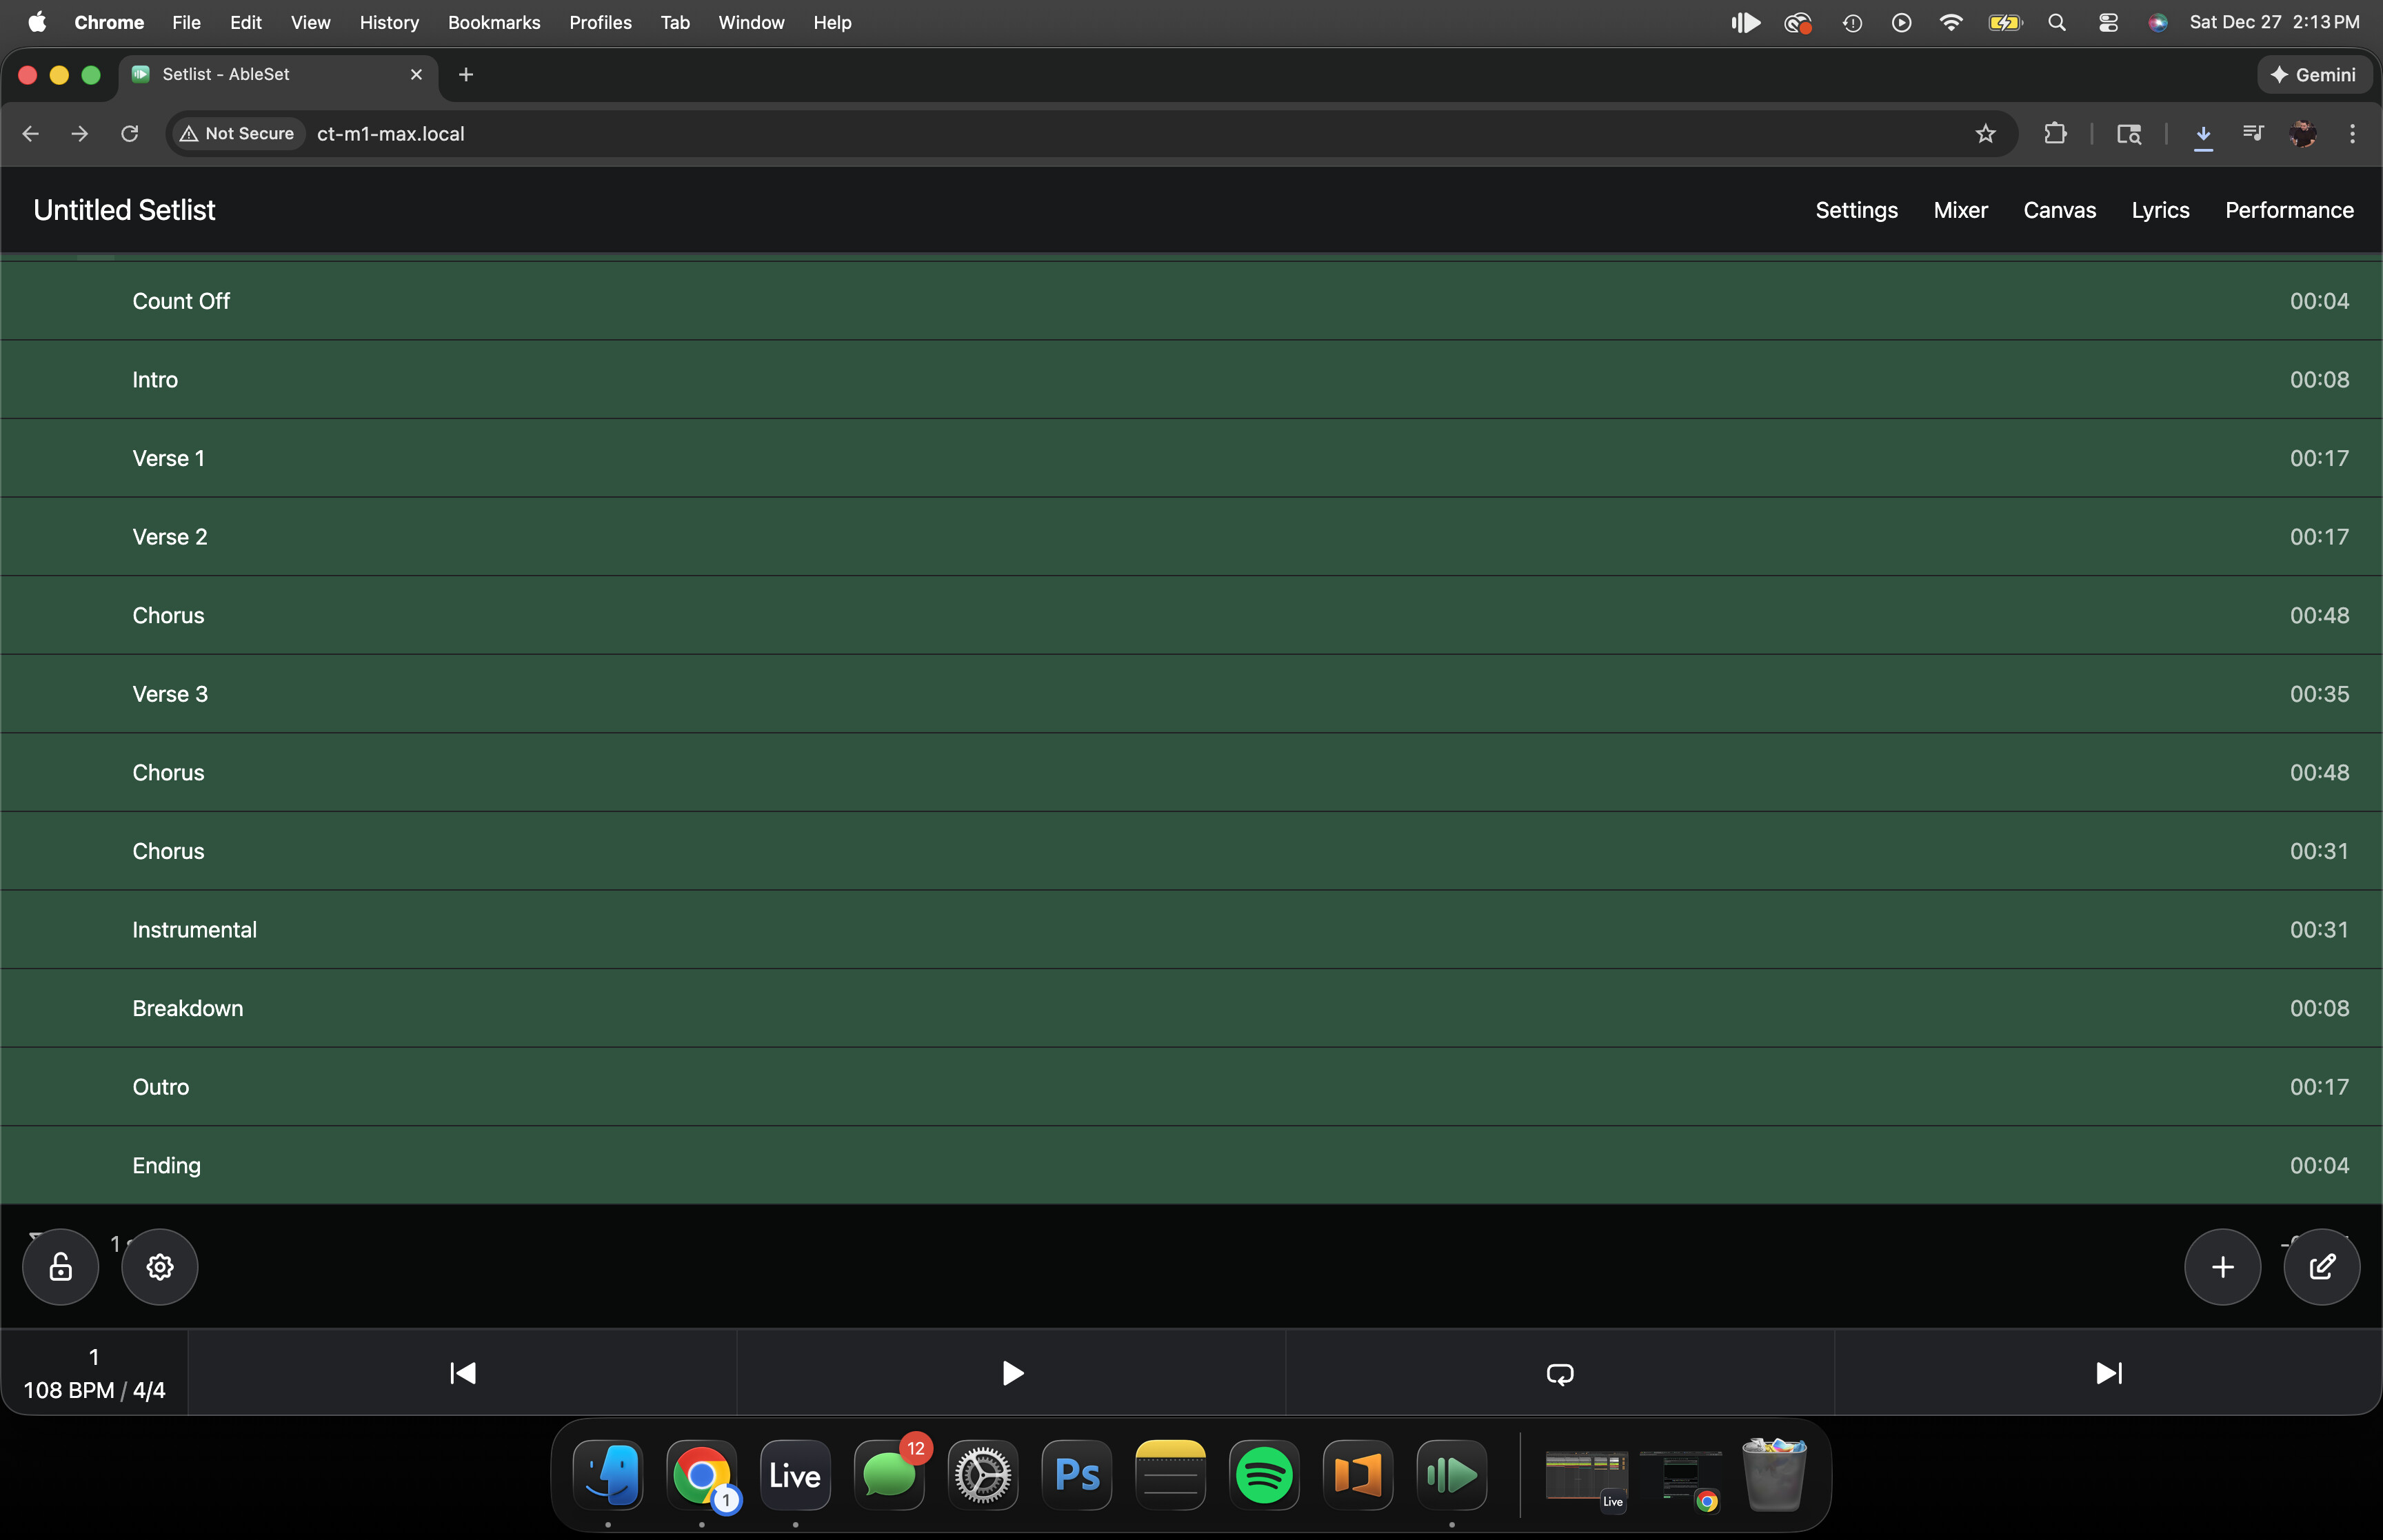
Task: Open Chrome's three-dot menu
Action: pos(2352,134)
